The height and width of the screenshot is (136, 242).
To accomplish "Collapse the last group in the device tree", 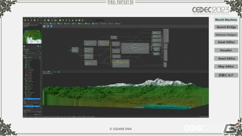I will coord(24,93).
